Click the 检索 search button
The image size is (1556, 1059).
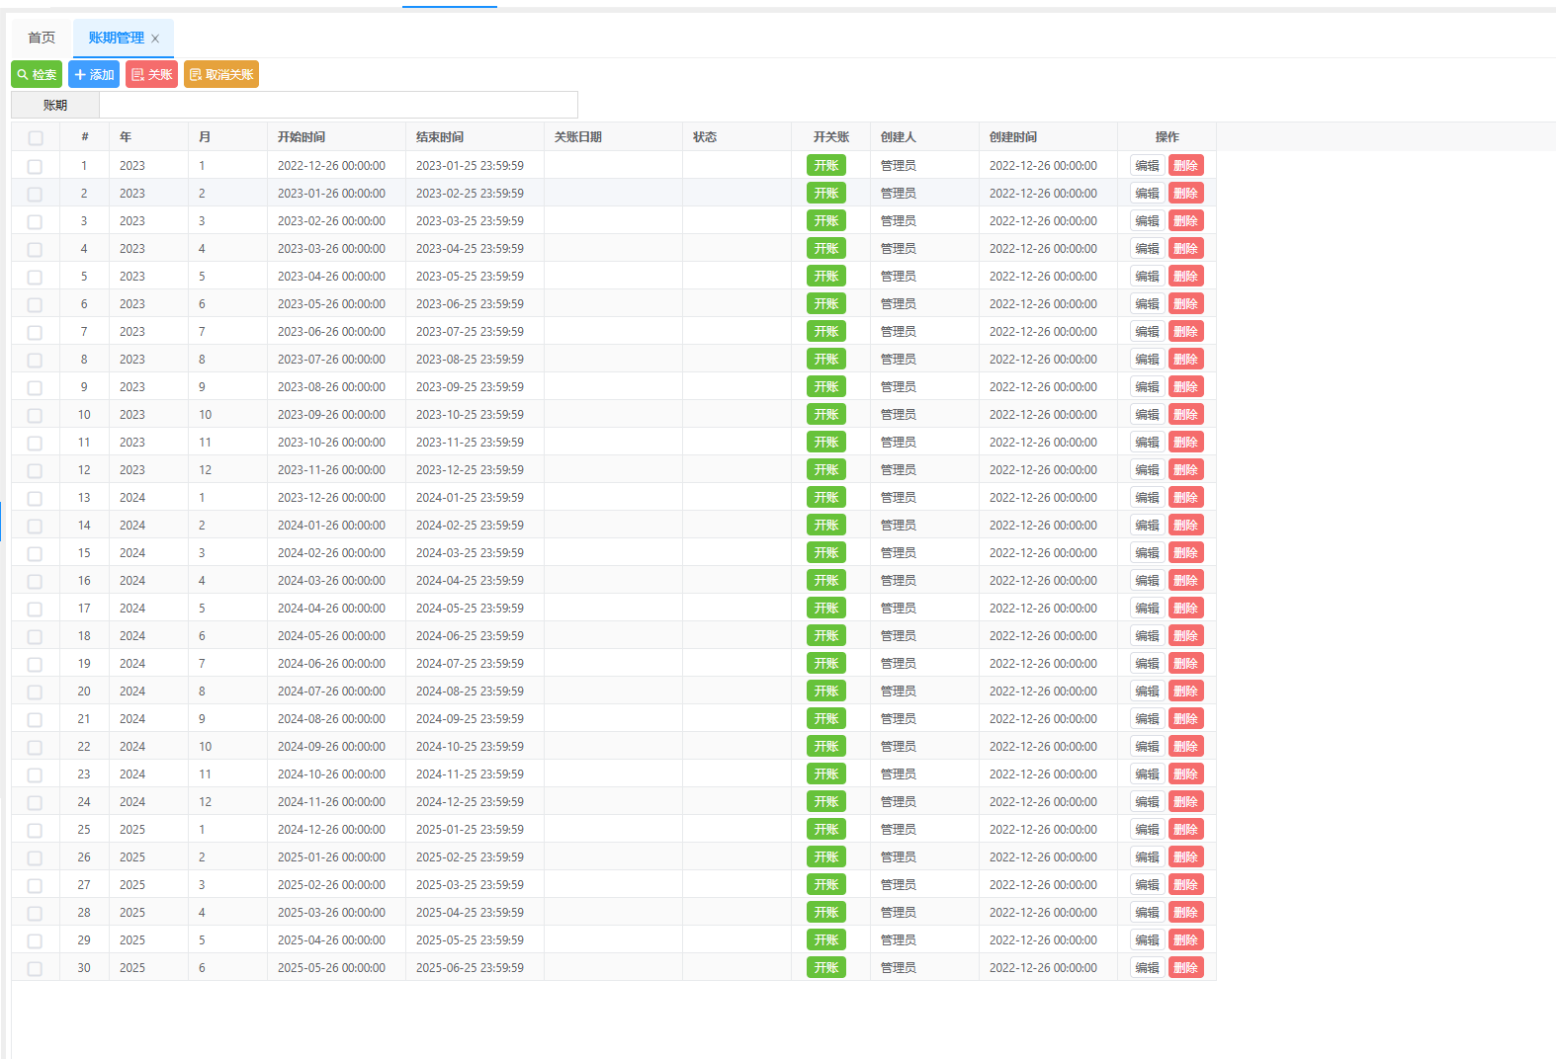coord(37,75)
